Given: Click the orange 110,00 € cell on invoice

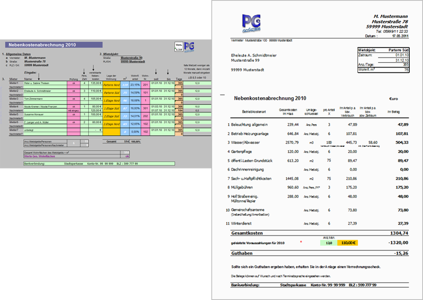Looking at the screenshot, I should [x=348, y=243].
